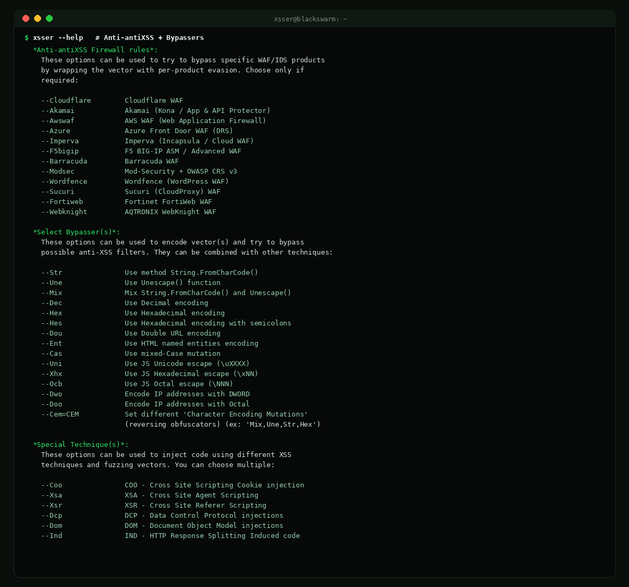Select the --Awswaf option text
The image size is (629, 587).
(58, 121)
